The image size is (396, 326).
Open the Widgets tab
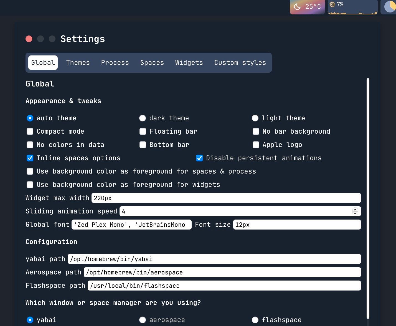click(189, 63)
